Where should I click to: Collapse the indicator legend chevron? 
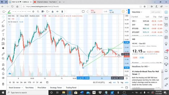tap(10, 25)
